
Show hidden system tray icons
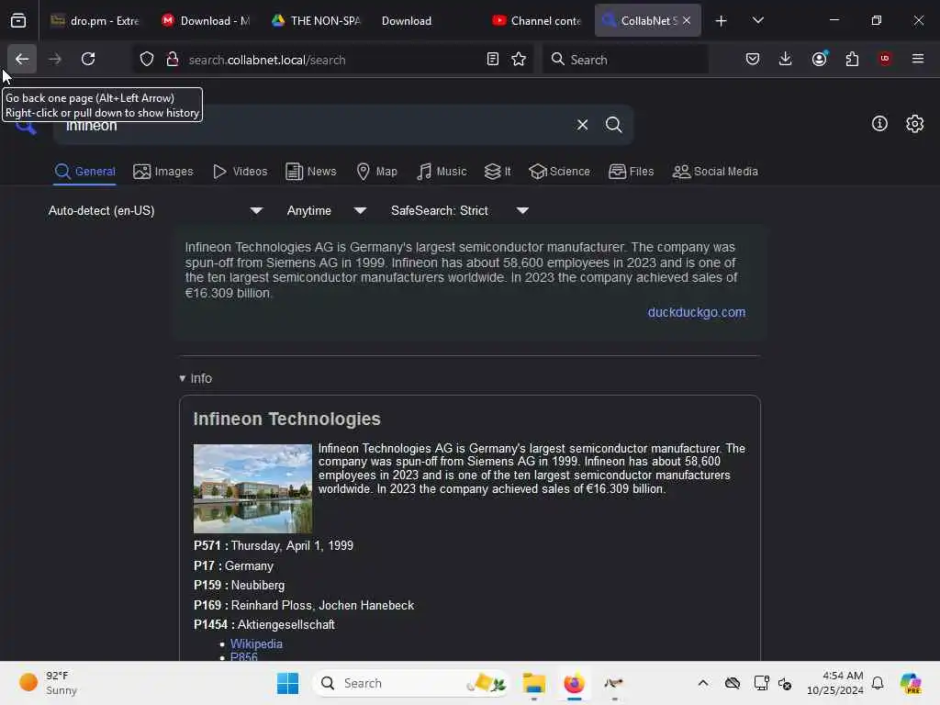pos(703,683)
